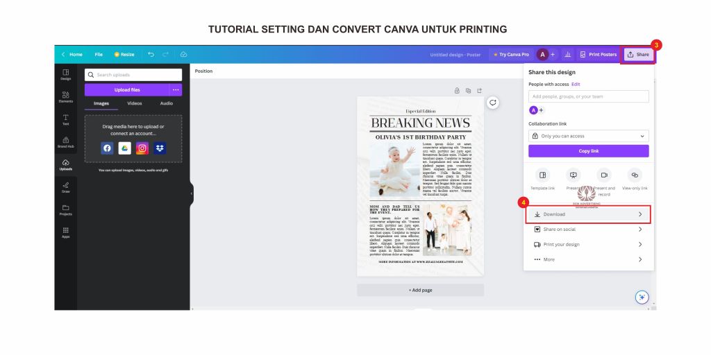Image resolution: width=711 pixels, height=355 pixels.
Task: Click the Copy link button
Action: (589, 150)
